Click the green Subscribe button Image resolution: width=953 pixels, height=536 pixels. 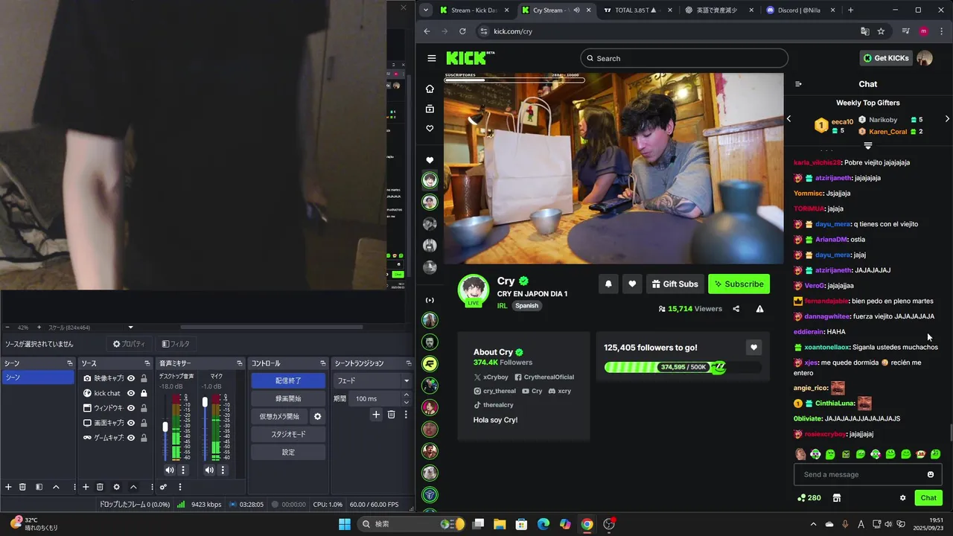739,284
